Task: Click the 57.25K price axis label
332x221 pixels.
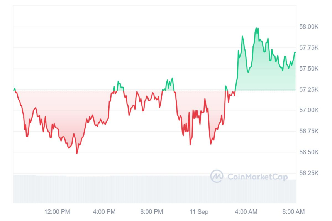Action: coord(308,90)
